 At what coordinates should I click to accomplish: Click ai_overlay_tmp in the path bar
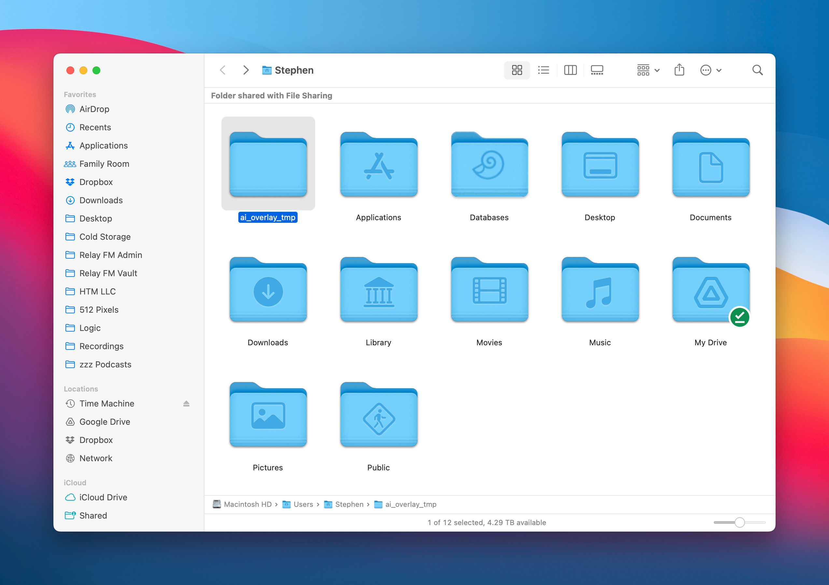coord(405,504)
